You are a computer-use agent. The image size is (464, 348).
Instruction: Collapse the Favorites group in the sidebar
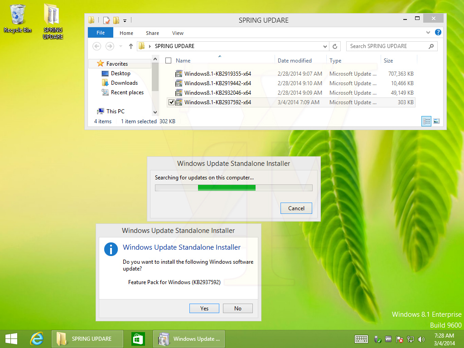tap(96, 63)
